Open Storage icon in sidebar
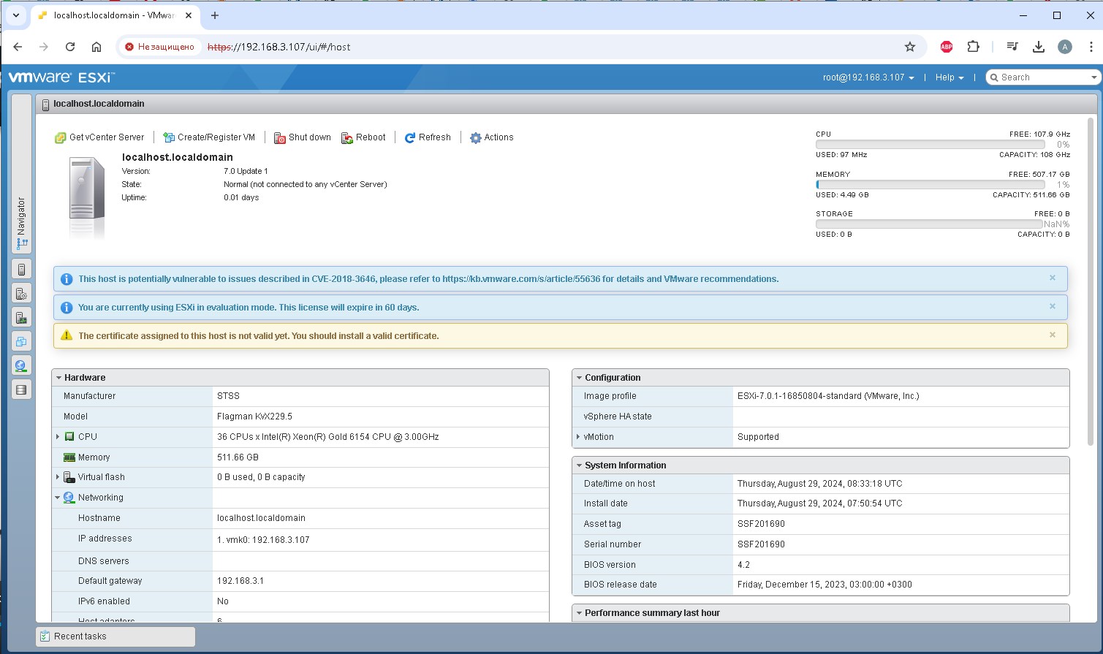Image resolution: width=1103 pixels, height=654 pixels. pyautogui.click(x=21, y=389)
